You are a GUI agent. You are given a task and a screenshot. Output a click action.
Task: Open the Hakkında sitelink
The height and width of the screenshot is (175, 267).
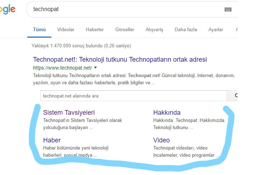click(x=167, y=113)
